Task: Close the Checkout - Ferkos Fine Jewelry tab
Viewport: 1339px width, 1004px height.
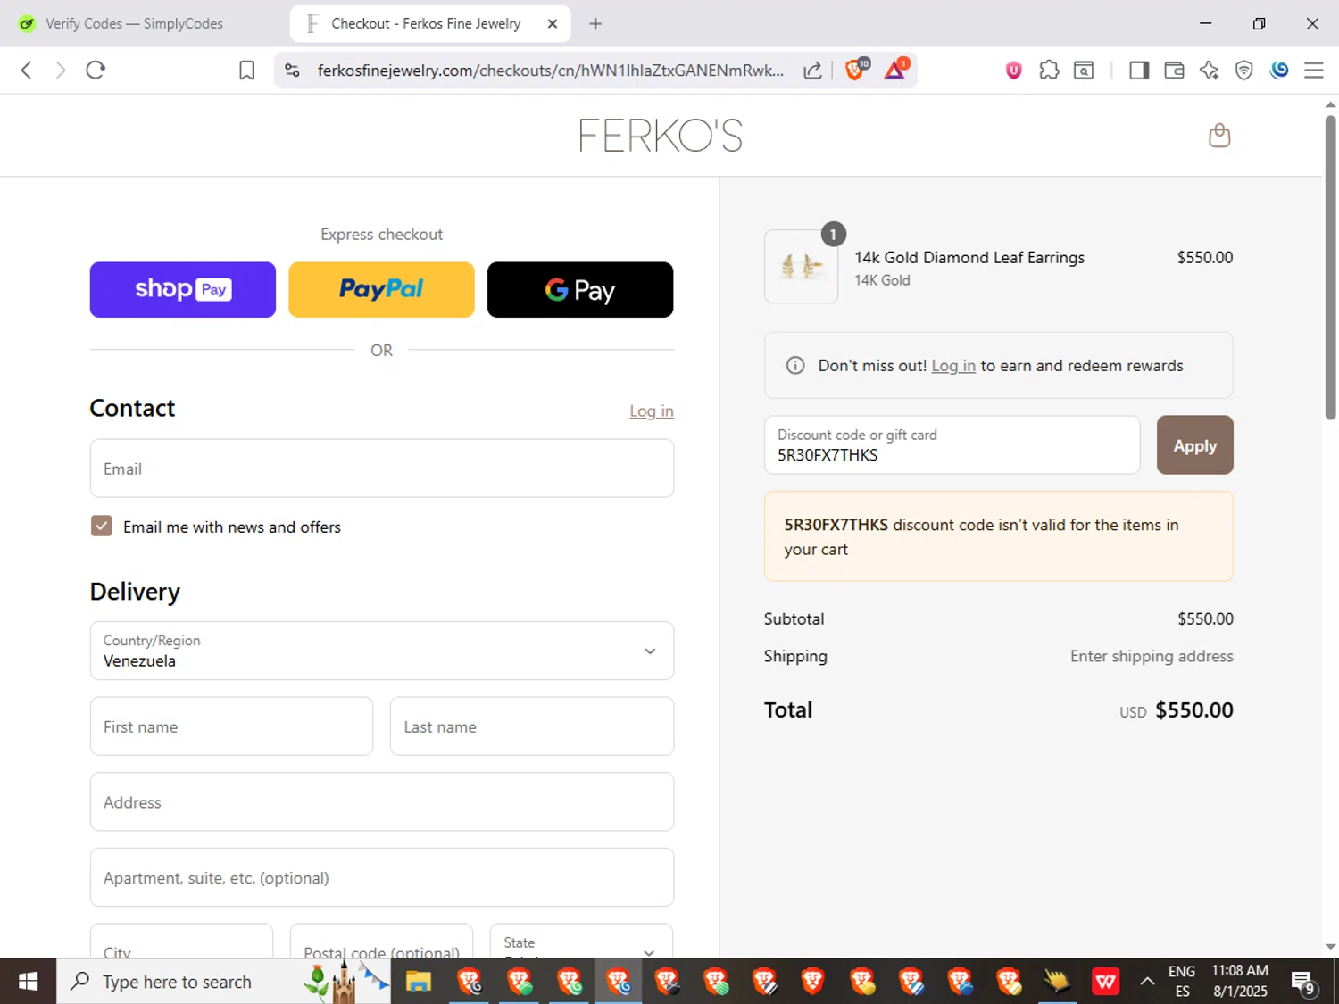Action: click(x=553, y=24)
